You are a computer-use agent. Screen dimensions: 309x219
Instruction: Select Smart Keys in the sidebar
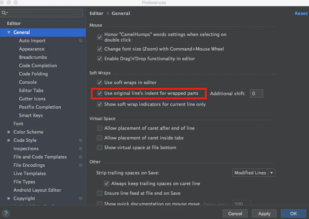click(31, 116)
